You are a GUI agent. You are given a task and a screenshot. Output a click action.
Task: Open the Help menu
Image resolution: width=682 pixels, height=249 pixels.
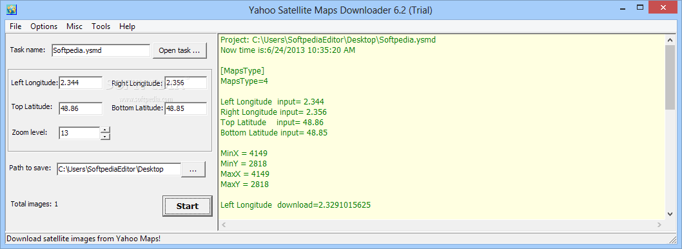click(128, 26)
